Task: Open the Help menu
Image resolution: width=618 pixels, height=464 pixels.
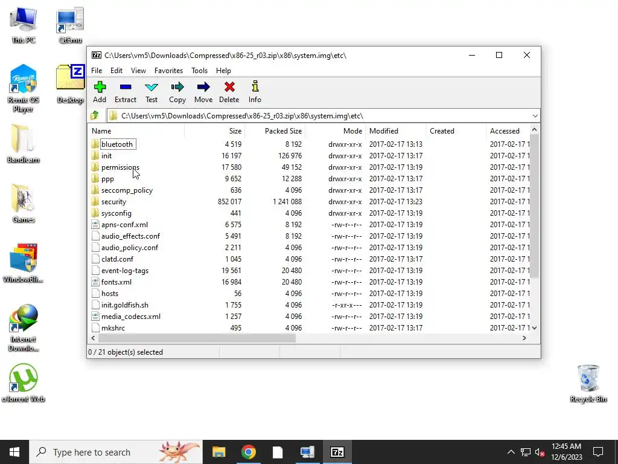Action: click(223, 71)
